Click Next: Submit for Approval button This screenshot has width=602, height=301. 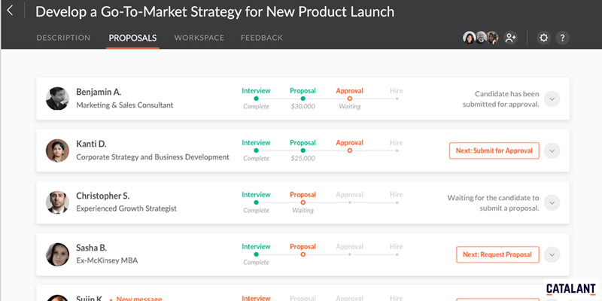coord(494,150)
